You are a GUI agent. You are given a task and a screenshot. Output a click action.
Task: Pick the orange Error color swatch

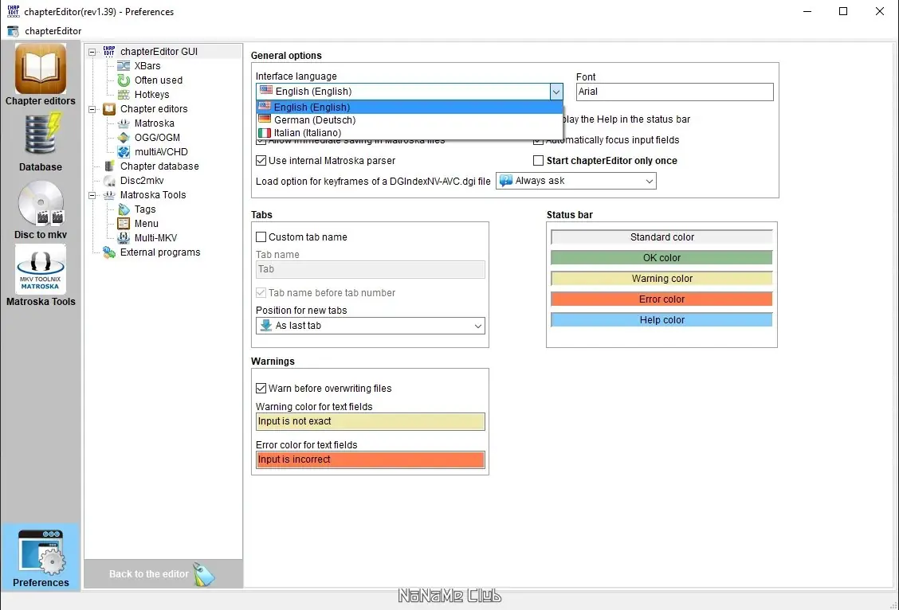click(x=661, y=299)
